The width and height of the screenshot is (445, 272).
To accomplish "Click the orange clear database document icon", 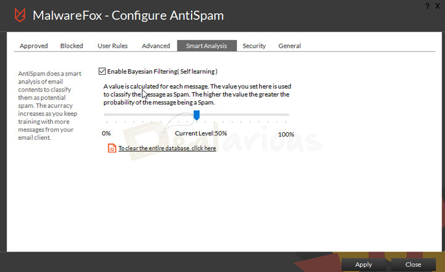I will (112, 148).
